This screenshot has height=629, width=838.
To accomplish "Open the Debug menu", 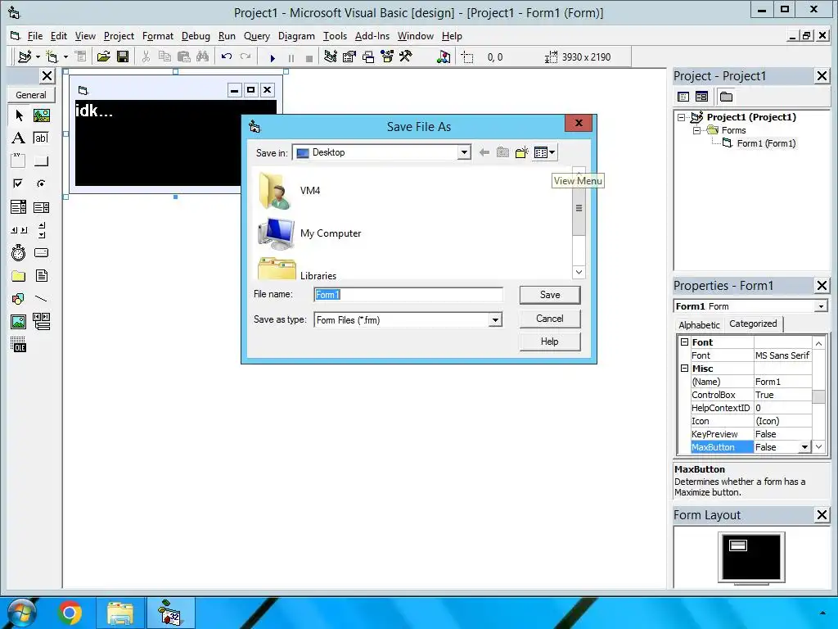I will (196, 36).
